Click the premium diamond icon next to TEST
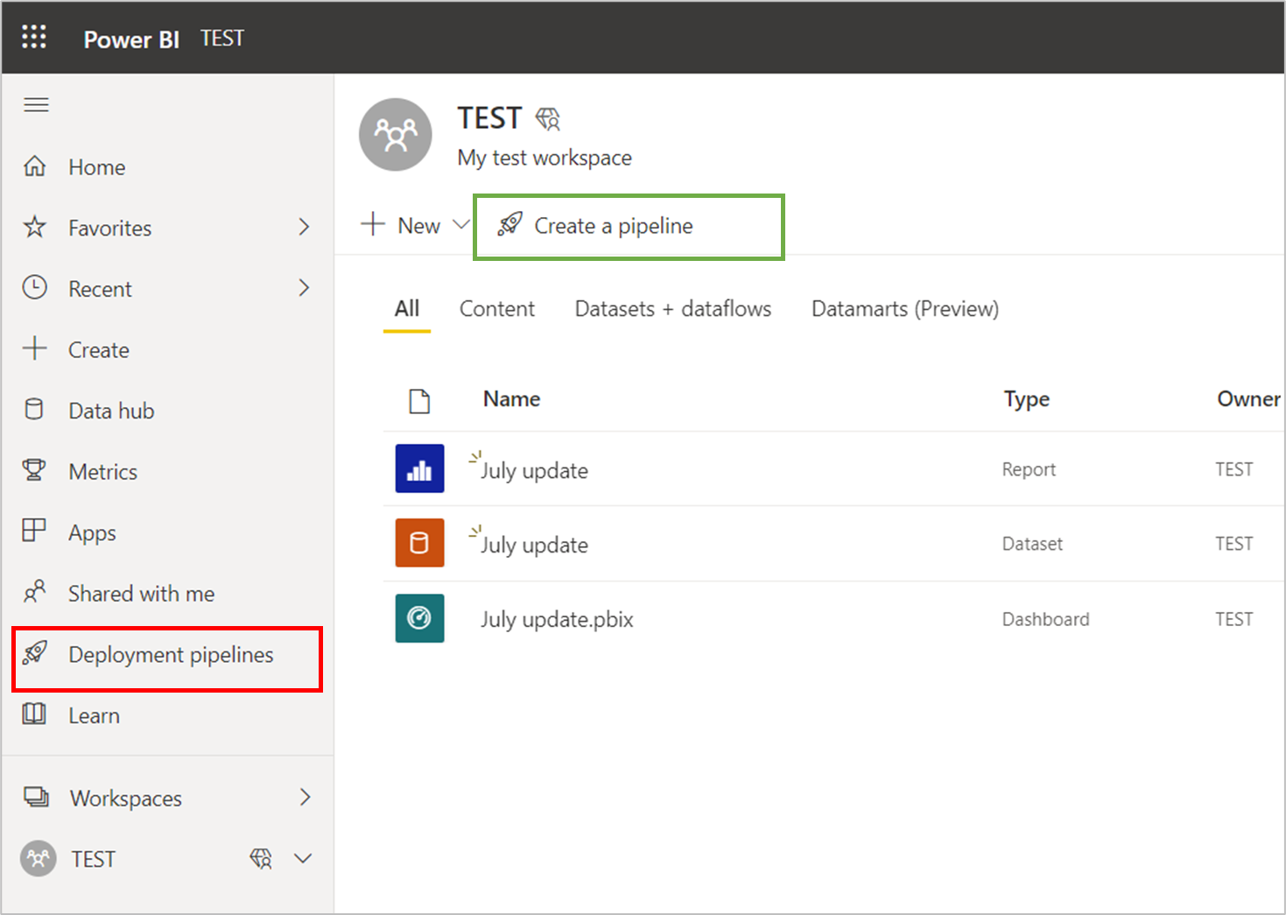Viewport: 1286px width, 915px height. coord(547,117)
